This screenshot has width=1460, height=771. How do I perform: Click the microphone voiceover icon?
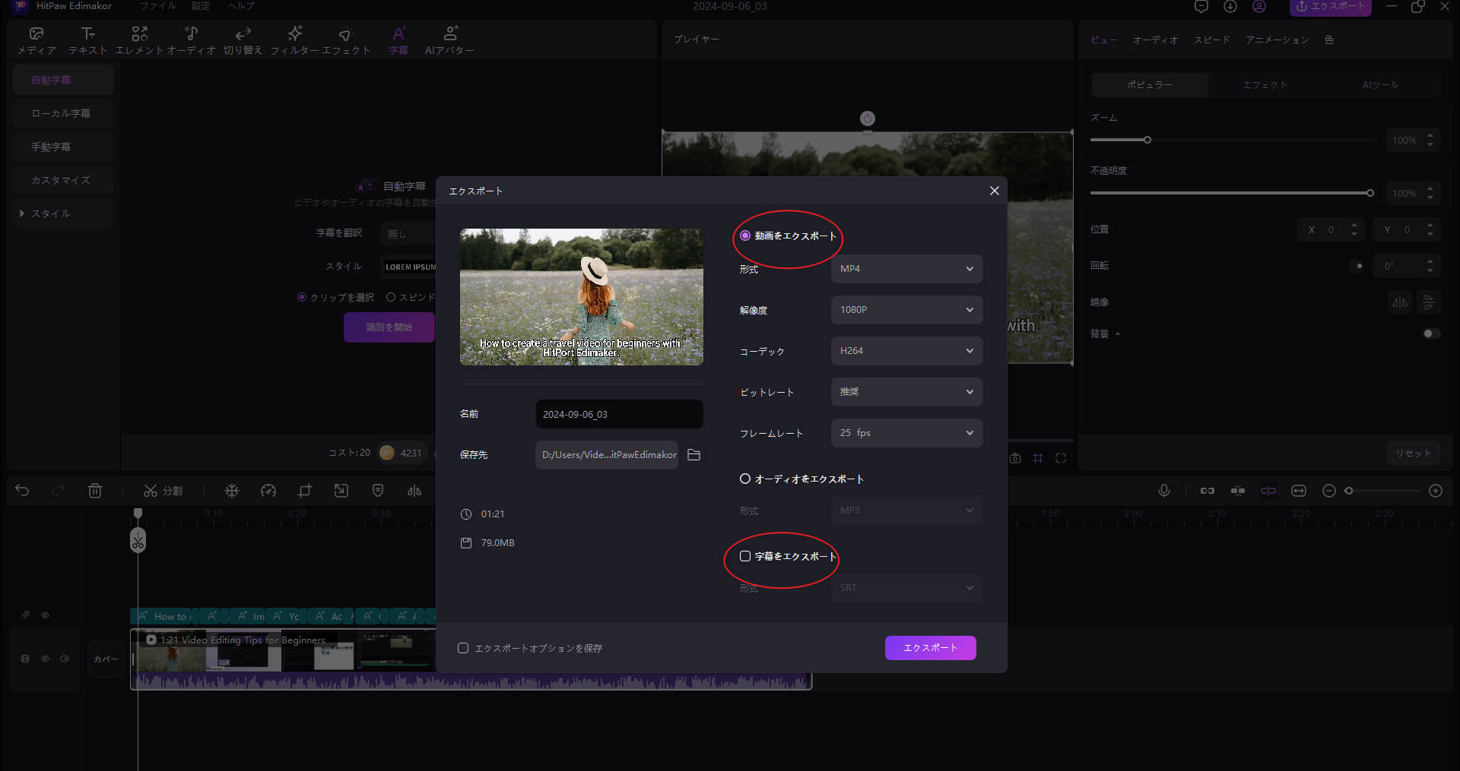pos(1164,491)
